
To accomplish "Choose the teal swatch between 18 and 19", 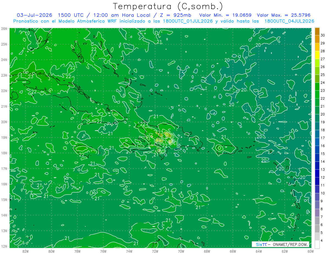I will [317, 126].
